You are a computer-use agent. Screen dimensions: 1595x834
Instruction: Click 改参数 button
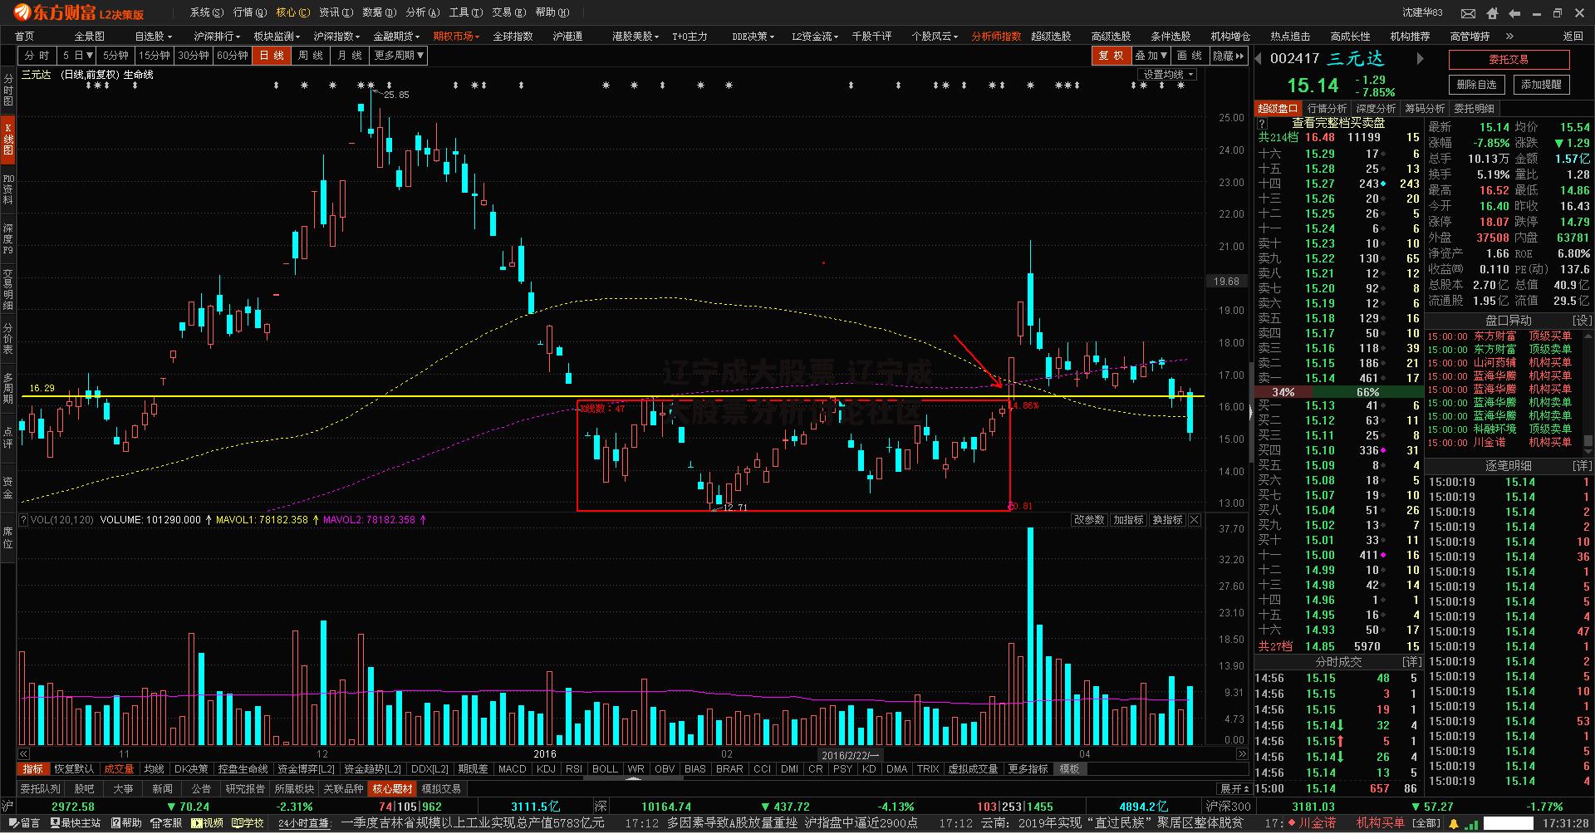[x=1089, y=520]
